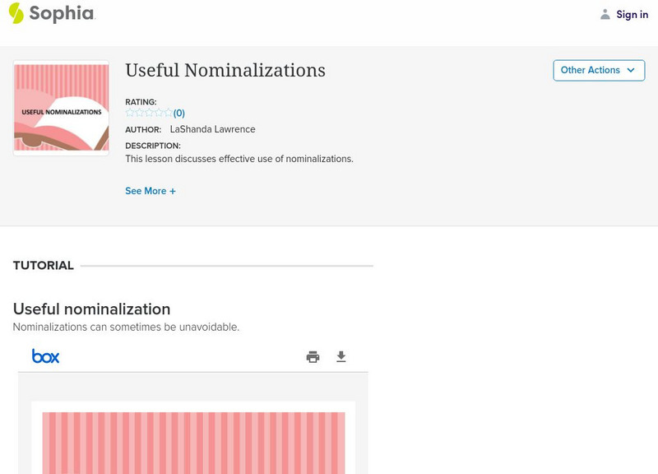Click the Sophia logo icon
This screenshot has width=658, height=474.
pyautogui.click(x=16, y=14)
